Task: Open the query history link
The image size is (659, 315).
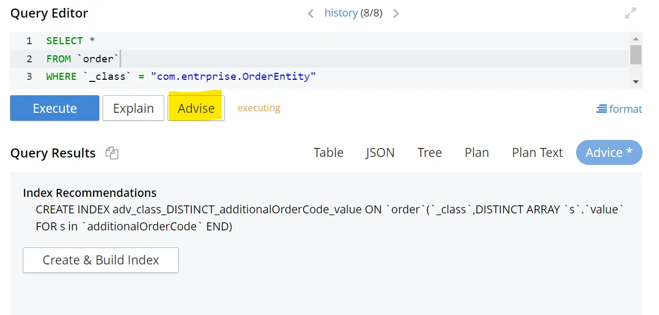Action: [x=341, y=13]
